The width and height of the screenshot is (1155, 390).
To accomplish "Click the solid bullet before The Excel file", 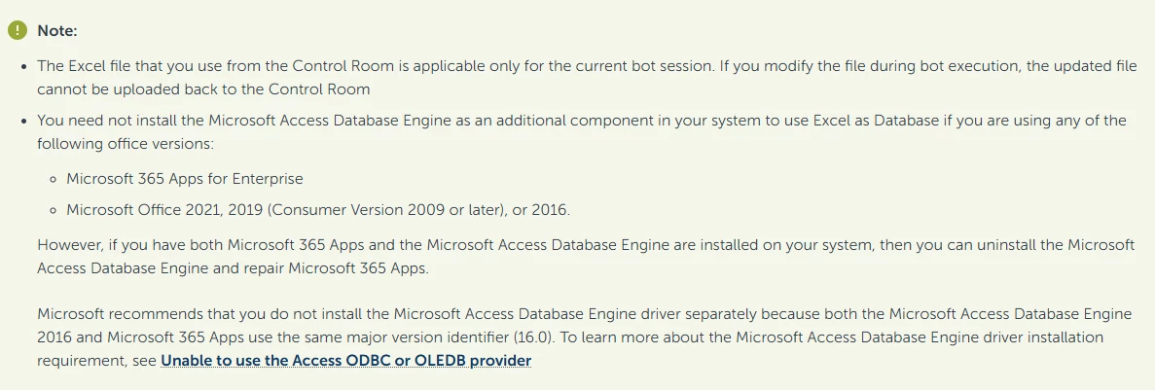I will coord(23,66).
